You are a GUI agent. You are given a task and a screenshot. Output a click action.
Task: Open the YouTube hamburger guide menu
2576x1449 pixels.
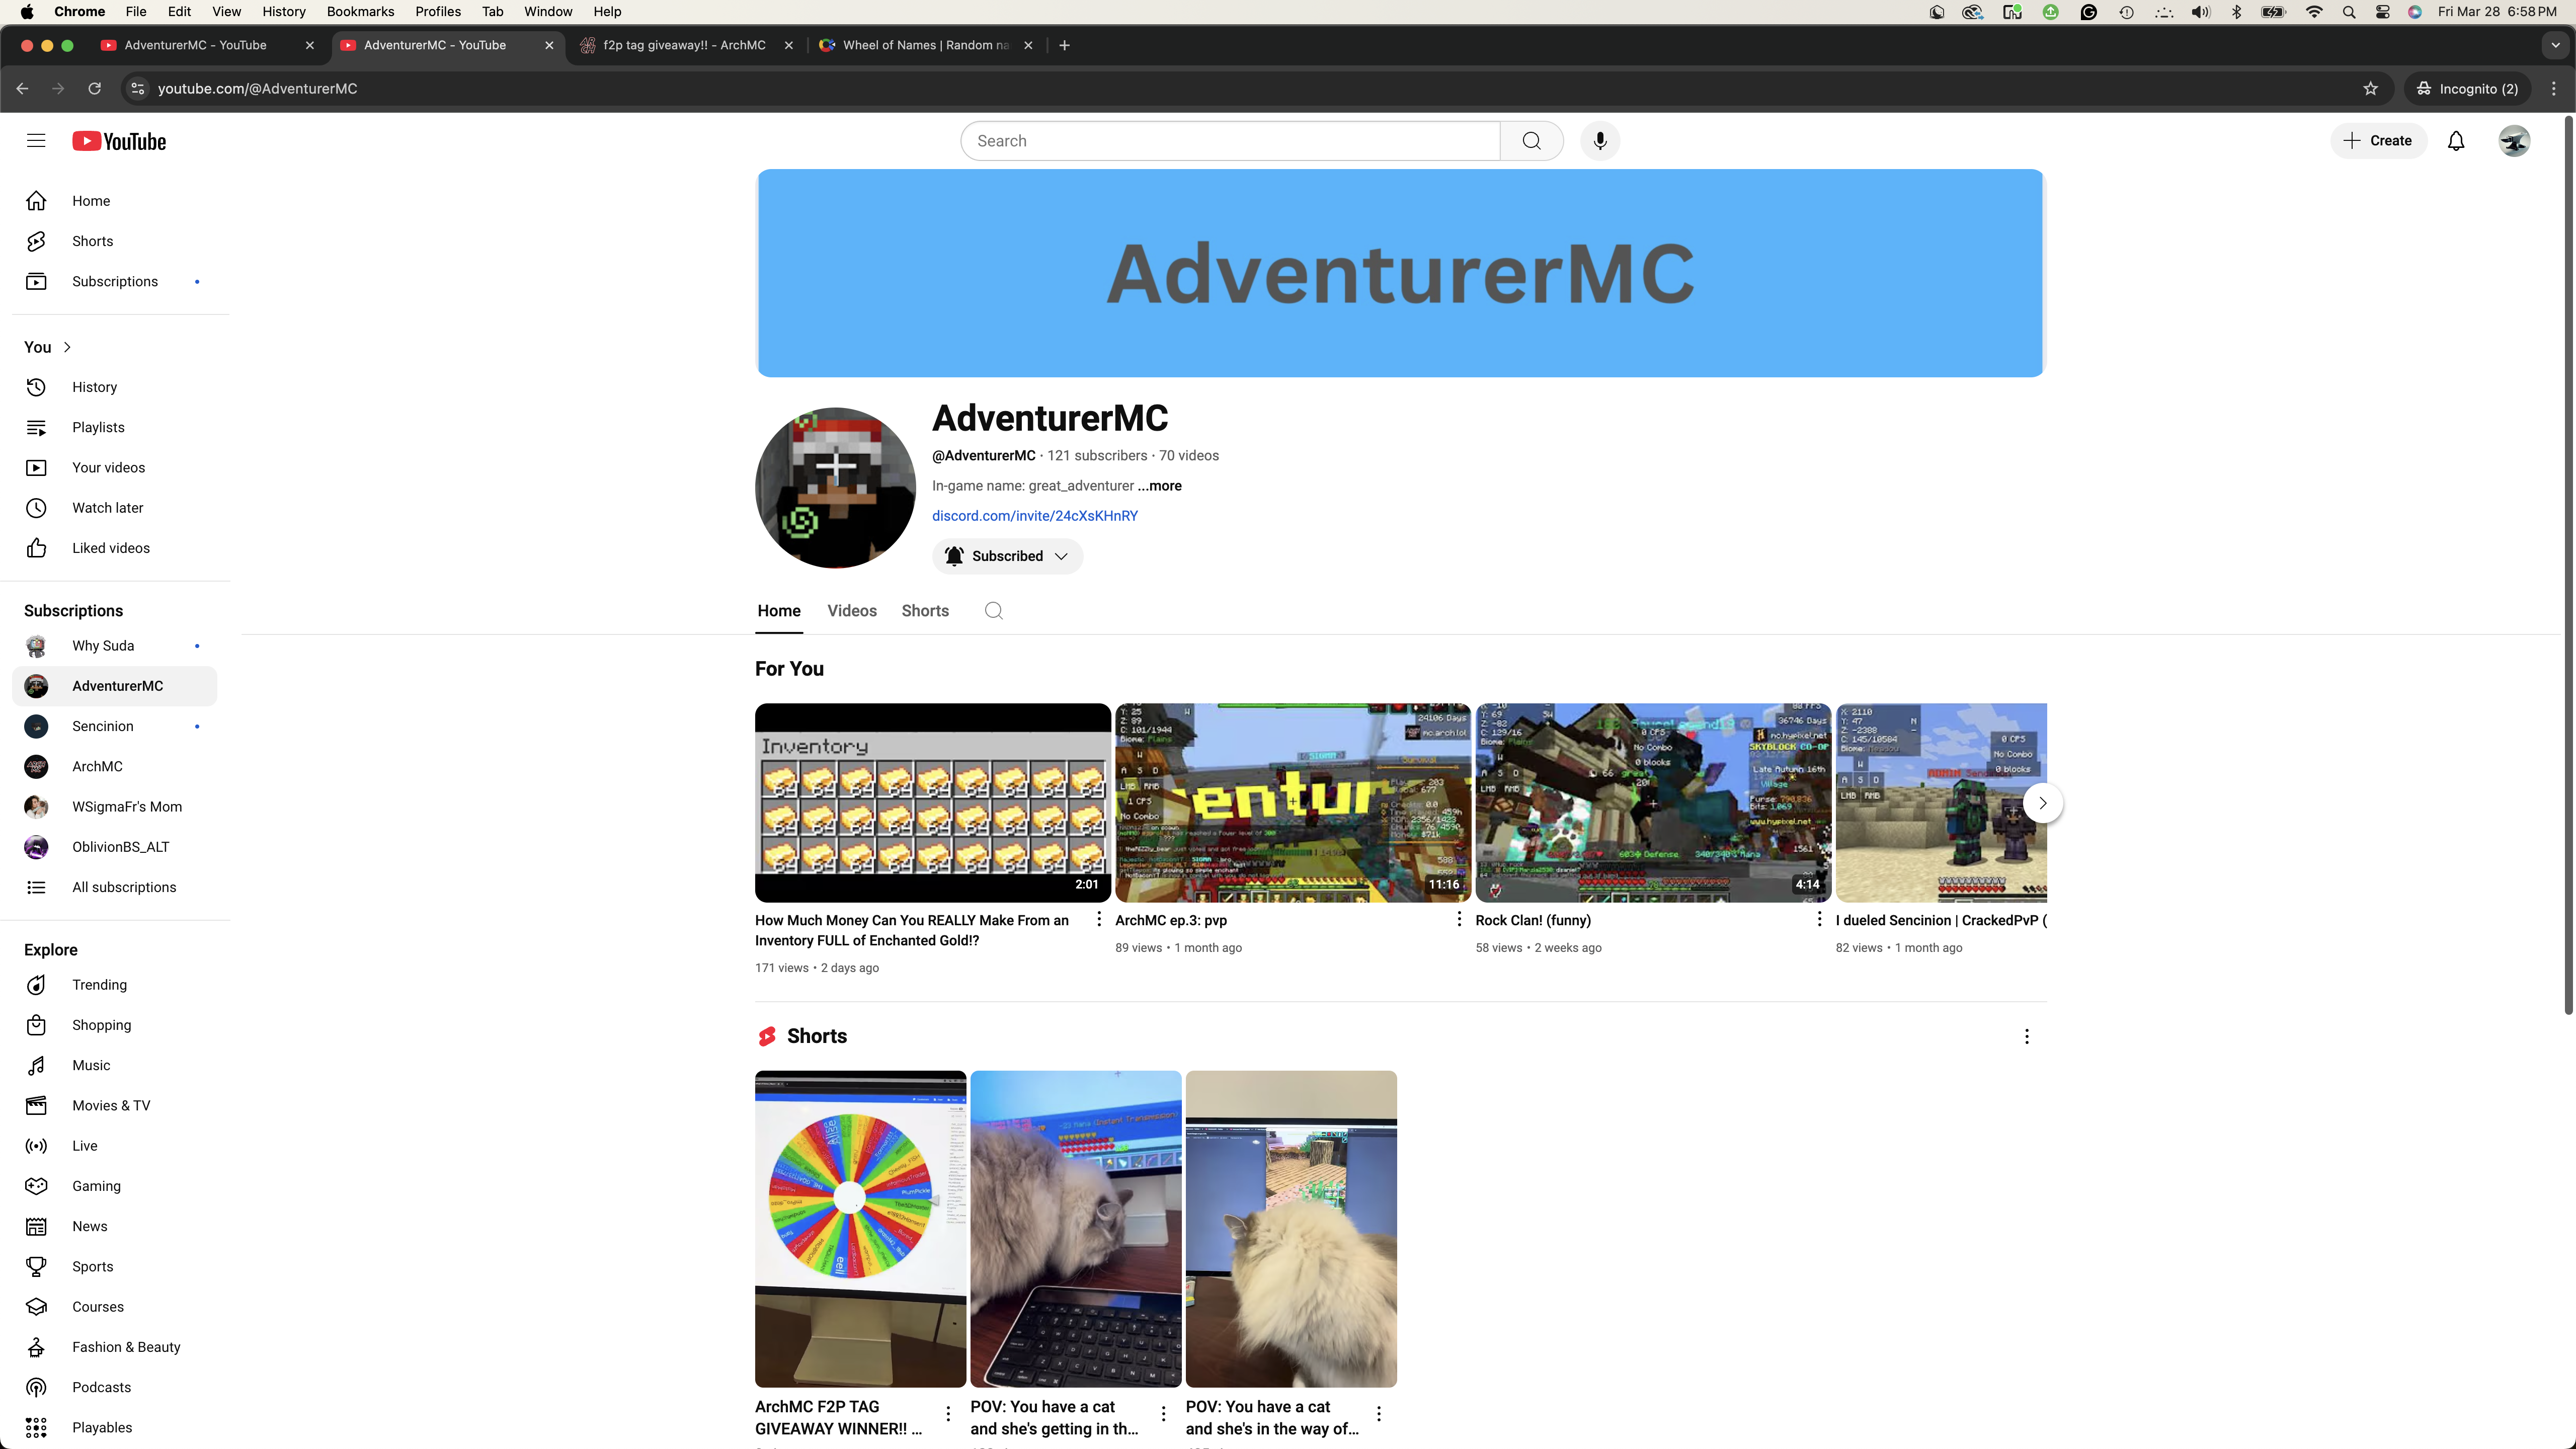coord(36,141)
